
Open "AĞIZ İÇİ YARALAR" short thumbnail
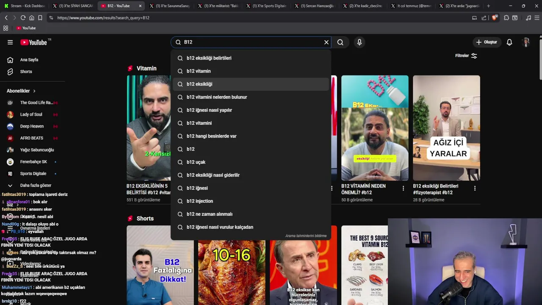tap(446, 128)
